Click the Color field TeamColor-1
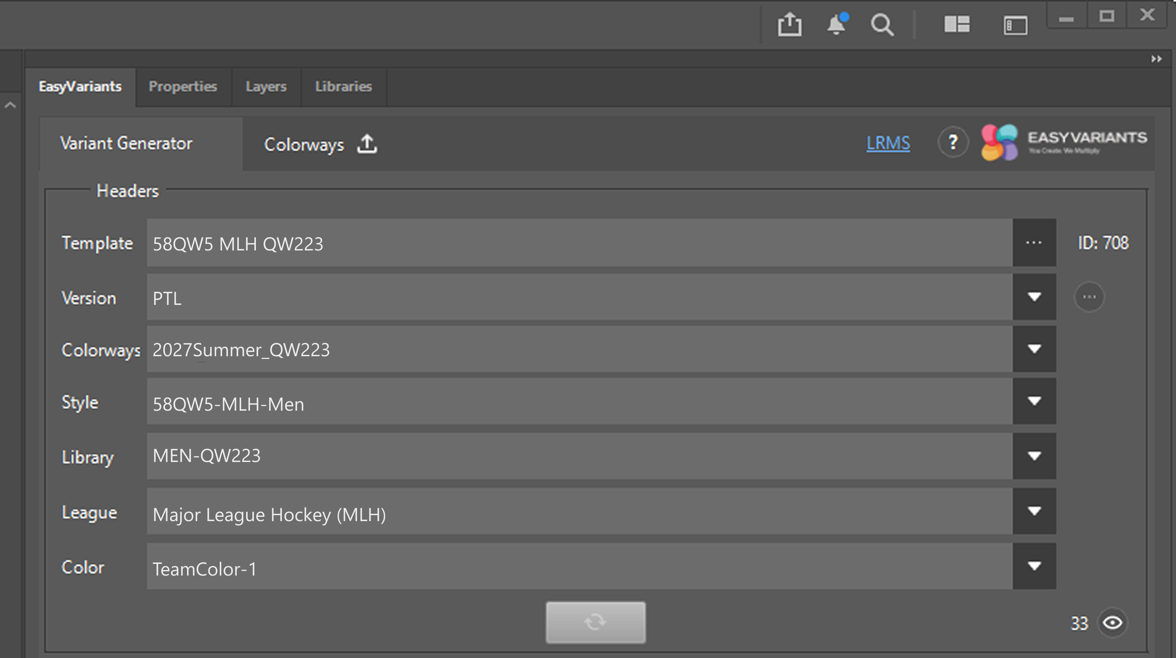The width and height of the screenshot is (1176, 658). 580,566
